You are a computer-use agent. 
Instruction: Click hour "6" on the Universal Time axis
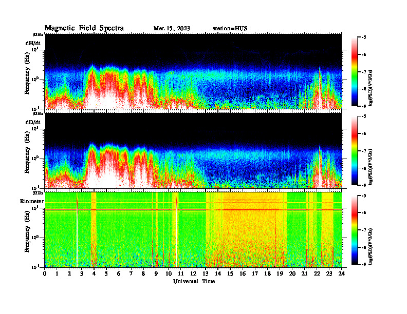119,274
